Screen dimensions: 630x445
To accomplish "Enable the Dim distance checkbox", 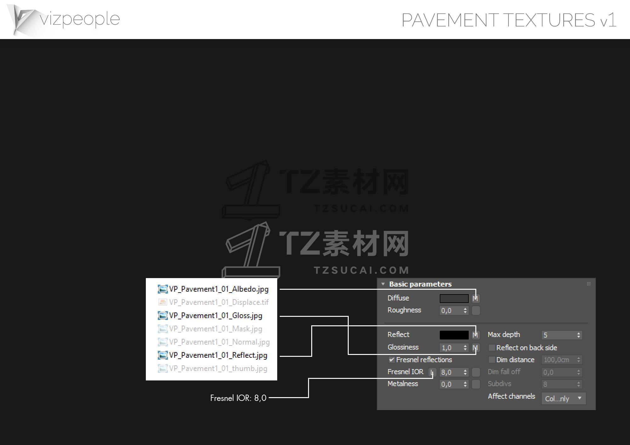I will (x=491, y=360).
